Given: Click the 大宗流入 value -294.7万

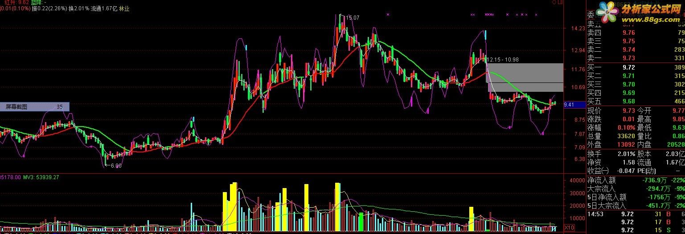Looking at the screenshot, I should 658,189.
